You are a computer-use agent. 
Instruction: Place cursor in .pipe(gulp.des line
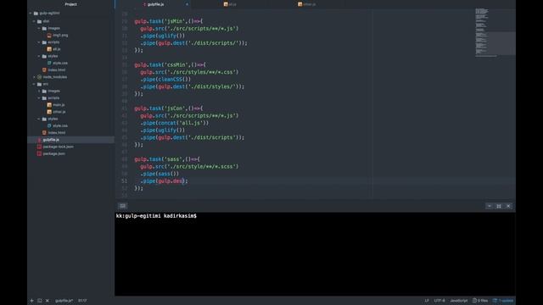click(164, 180)
